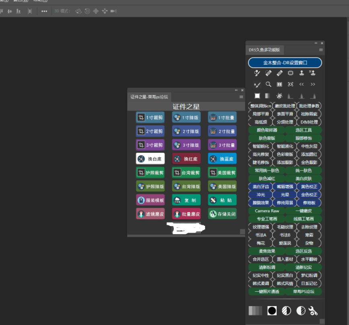Click the gray gradient strip swatch
The height and width of the screenshot is (325, 349).
pos(255,311)
